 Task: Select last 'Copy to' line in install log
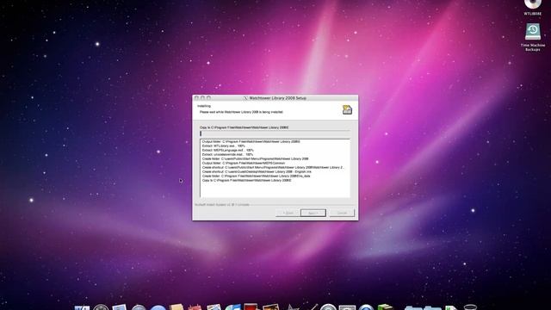pos(247,180)
